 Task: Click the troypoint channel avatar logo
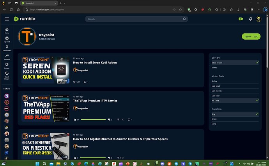pos(27,37)
